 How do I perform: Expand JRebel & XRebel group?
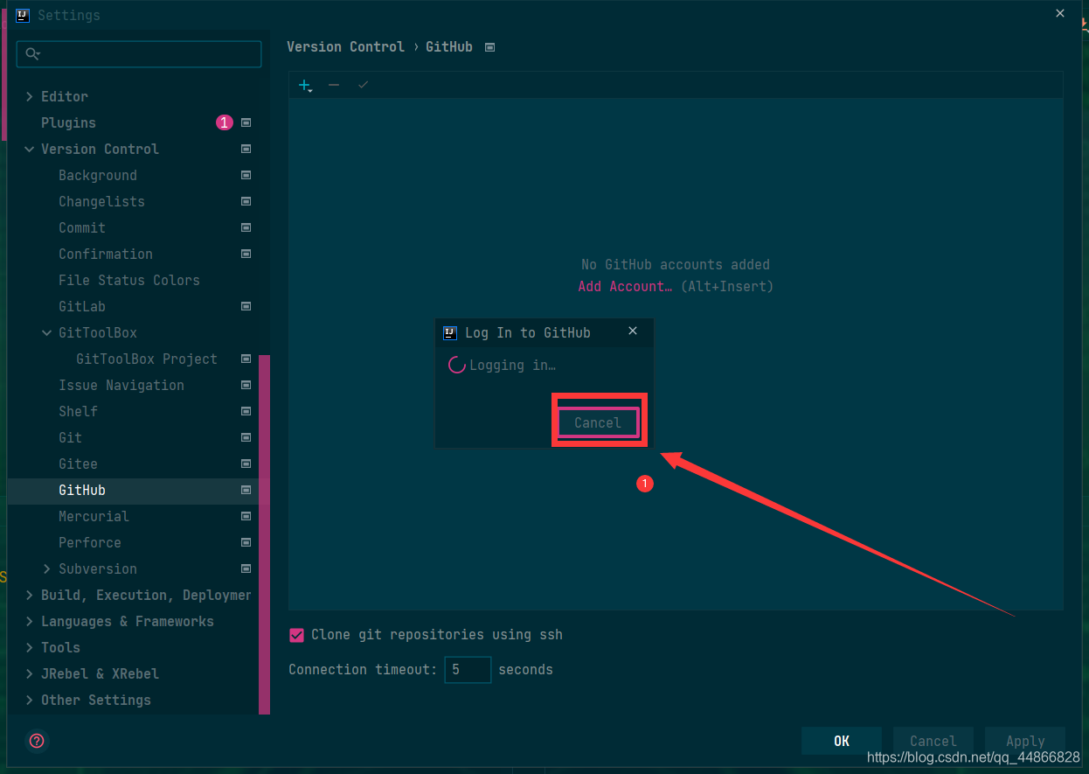30,673
